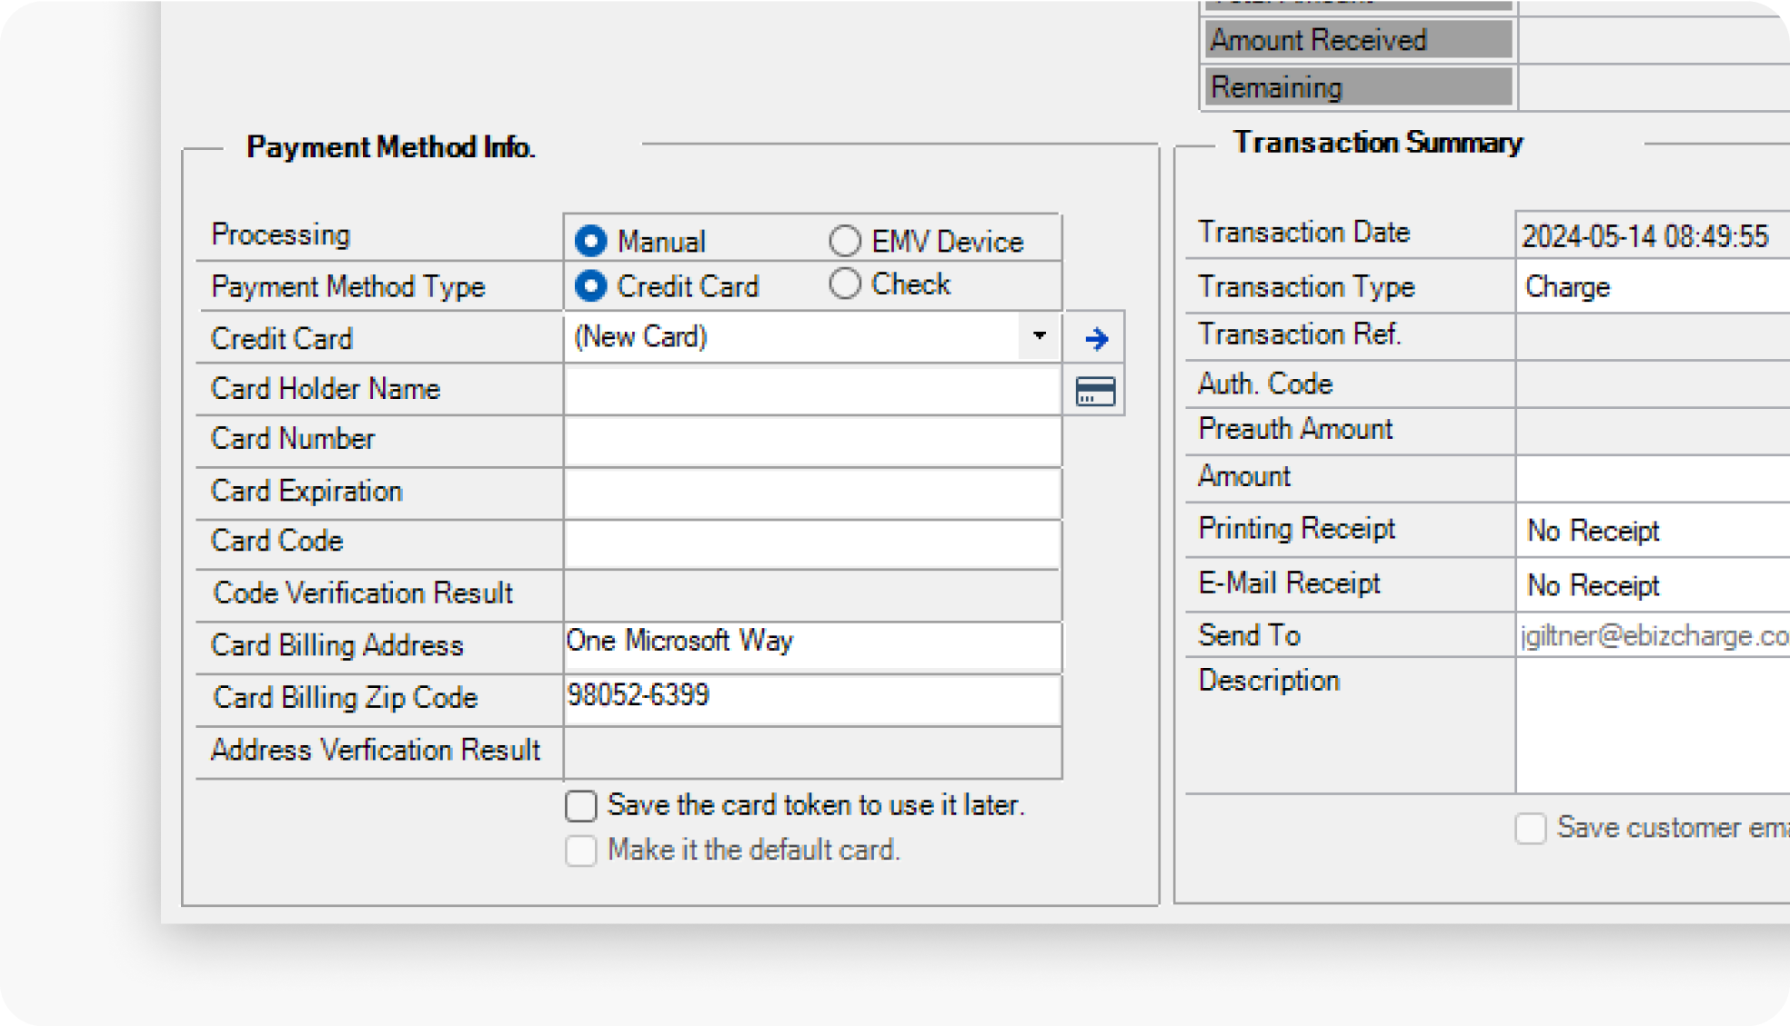Click the card swipe icon button
Screen dimensions: 1790x1026
[x=1095, y=392]
